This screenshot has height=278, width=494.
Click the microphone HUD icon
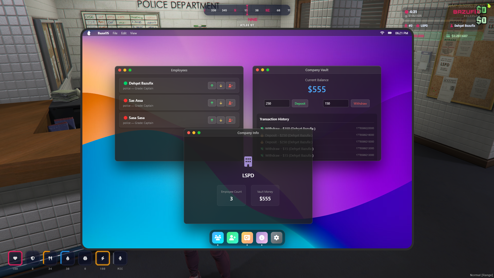120,258
